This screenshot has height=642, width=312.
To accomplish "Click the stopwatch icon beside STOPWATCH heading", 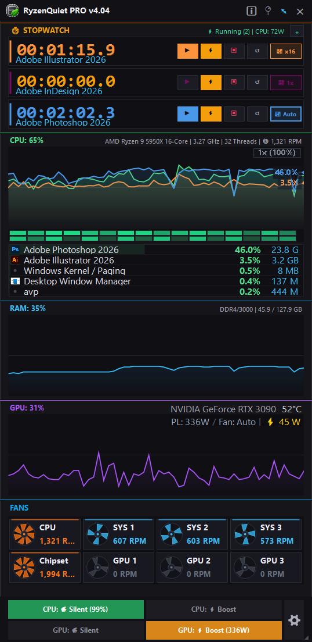I will coord(16,30).
